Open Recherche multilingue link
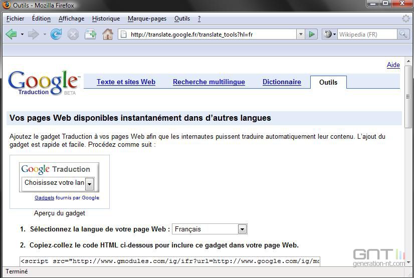 (x=209, y=82)
